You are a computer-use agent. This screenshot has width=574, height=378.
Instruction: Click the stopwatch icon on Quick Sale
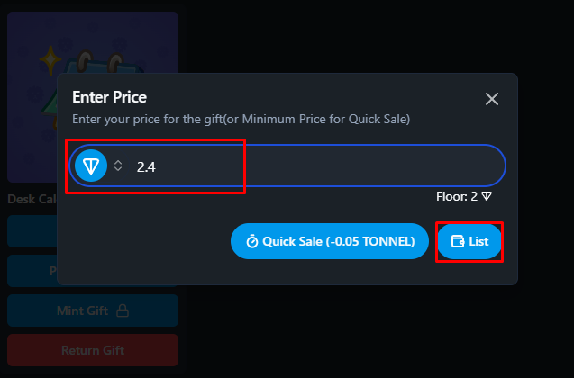252,241
